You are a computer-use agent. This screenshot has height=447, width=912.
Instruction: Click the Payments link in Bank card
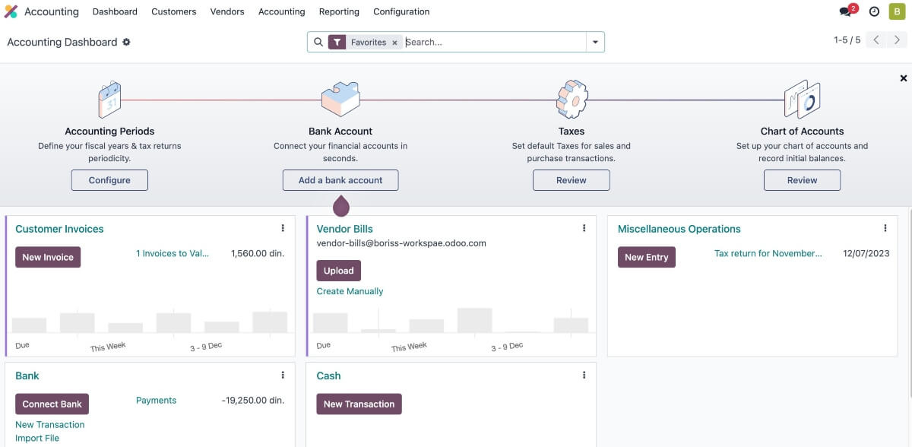(156, 400)
